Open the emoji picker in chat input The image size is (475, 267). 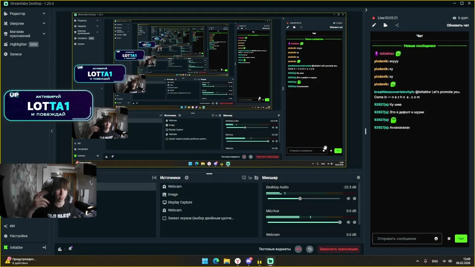click(436, 238)
